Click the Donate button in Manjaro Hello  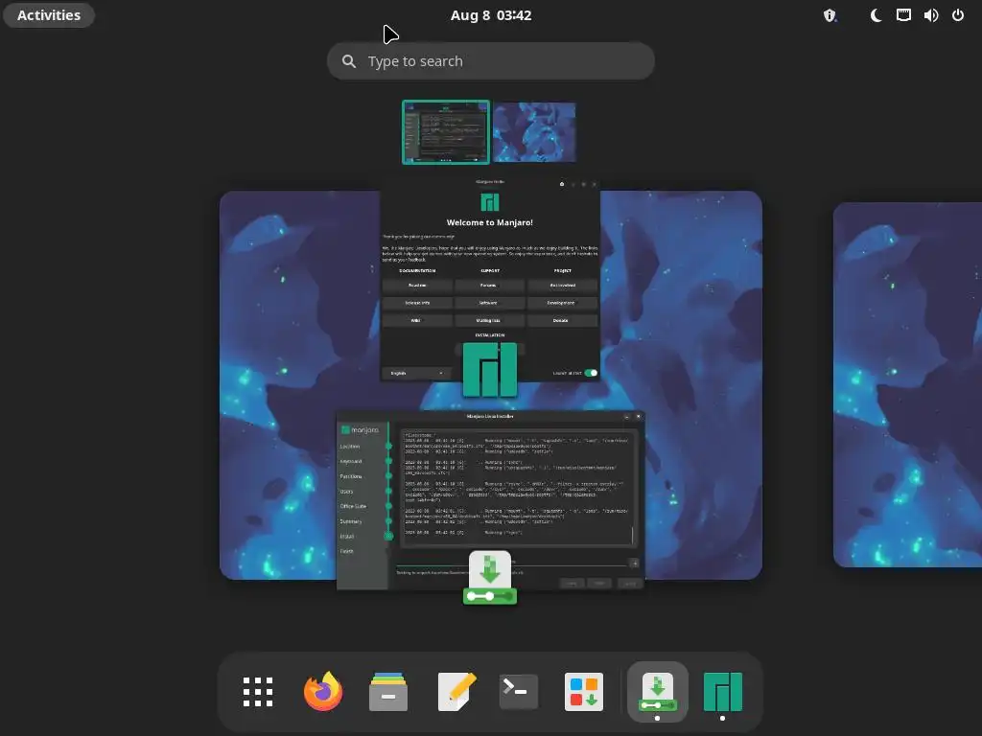point(562,320)
